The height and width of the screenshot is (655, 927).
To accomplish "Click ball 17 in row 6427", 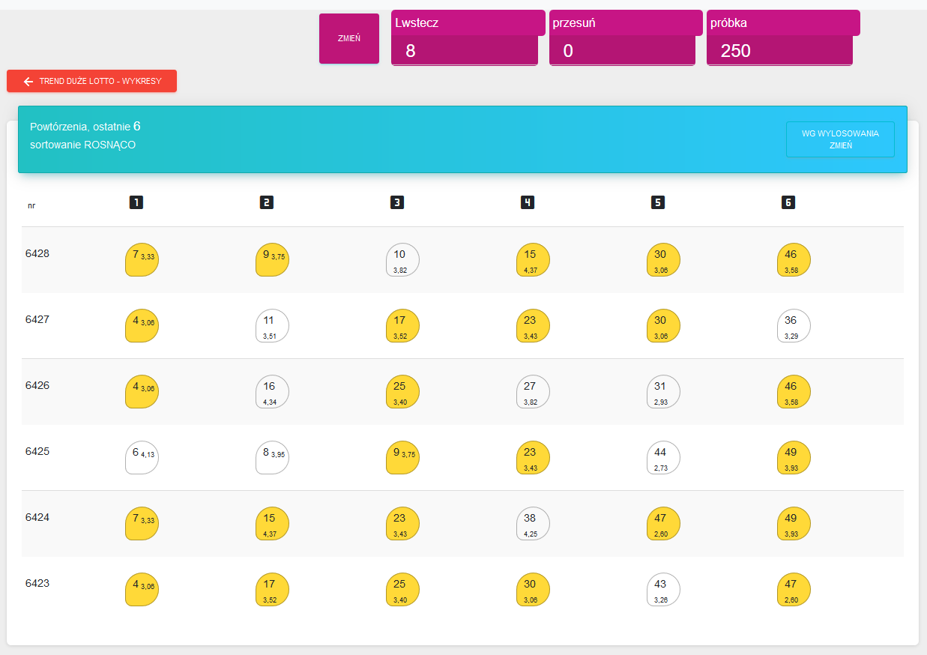I will [x=402, y=325].
